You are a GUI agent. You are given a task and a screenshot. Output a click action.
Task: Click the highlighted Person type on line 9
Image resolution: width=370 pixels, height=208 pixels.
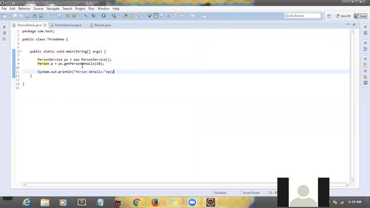[x=43, y=64]
